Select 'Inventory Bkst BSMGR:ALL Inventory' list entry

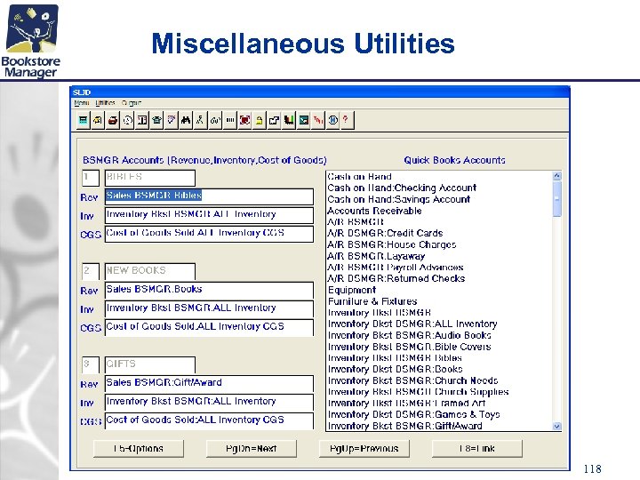[412, 324]
